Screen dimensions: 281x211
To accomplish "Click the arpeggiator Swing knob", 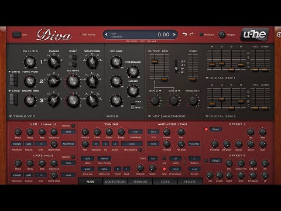I will click(152, 168).
